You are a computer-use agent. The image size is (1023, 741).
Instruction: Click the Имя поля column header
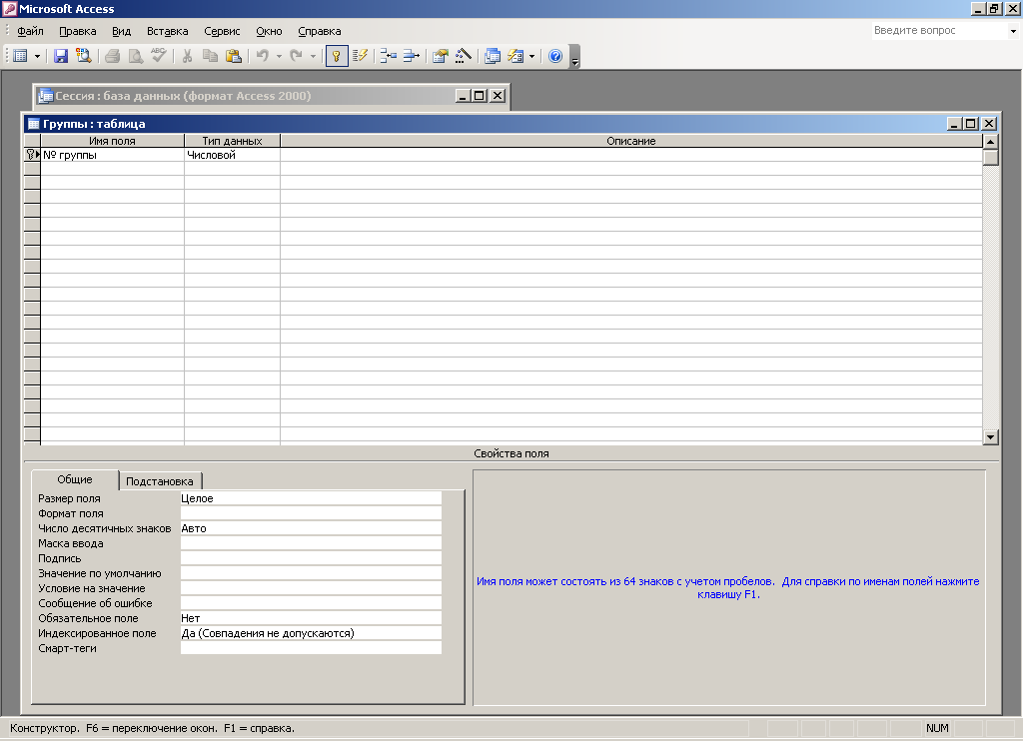[x=112, y=141]
